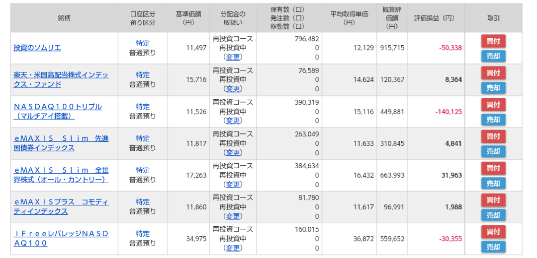The width and height of the screenshot is (537, 258).
Task: Click 変更 link in 楽天・米国高配当株式 row
Action: pyautogui.click(x=233, y=89)
